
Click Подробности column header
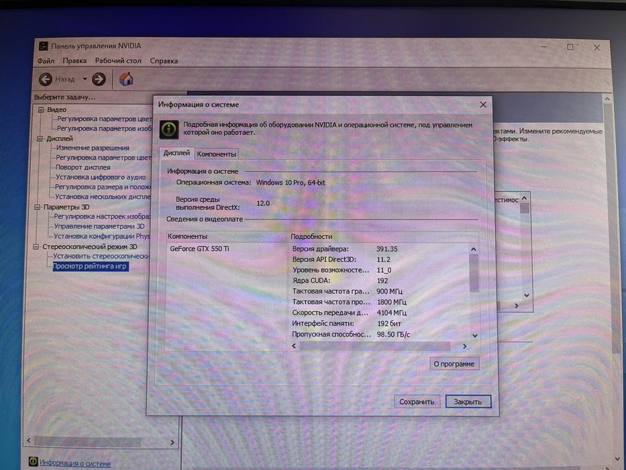click(x=383, y=236)
